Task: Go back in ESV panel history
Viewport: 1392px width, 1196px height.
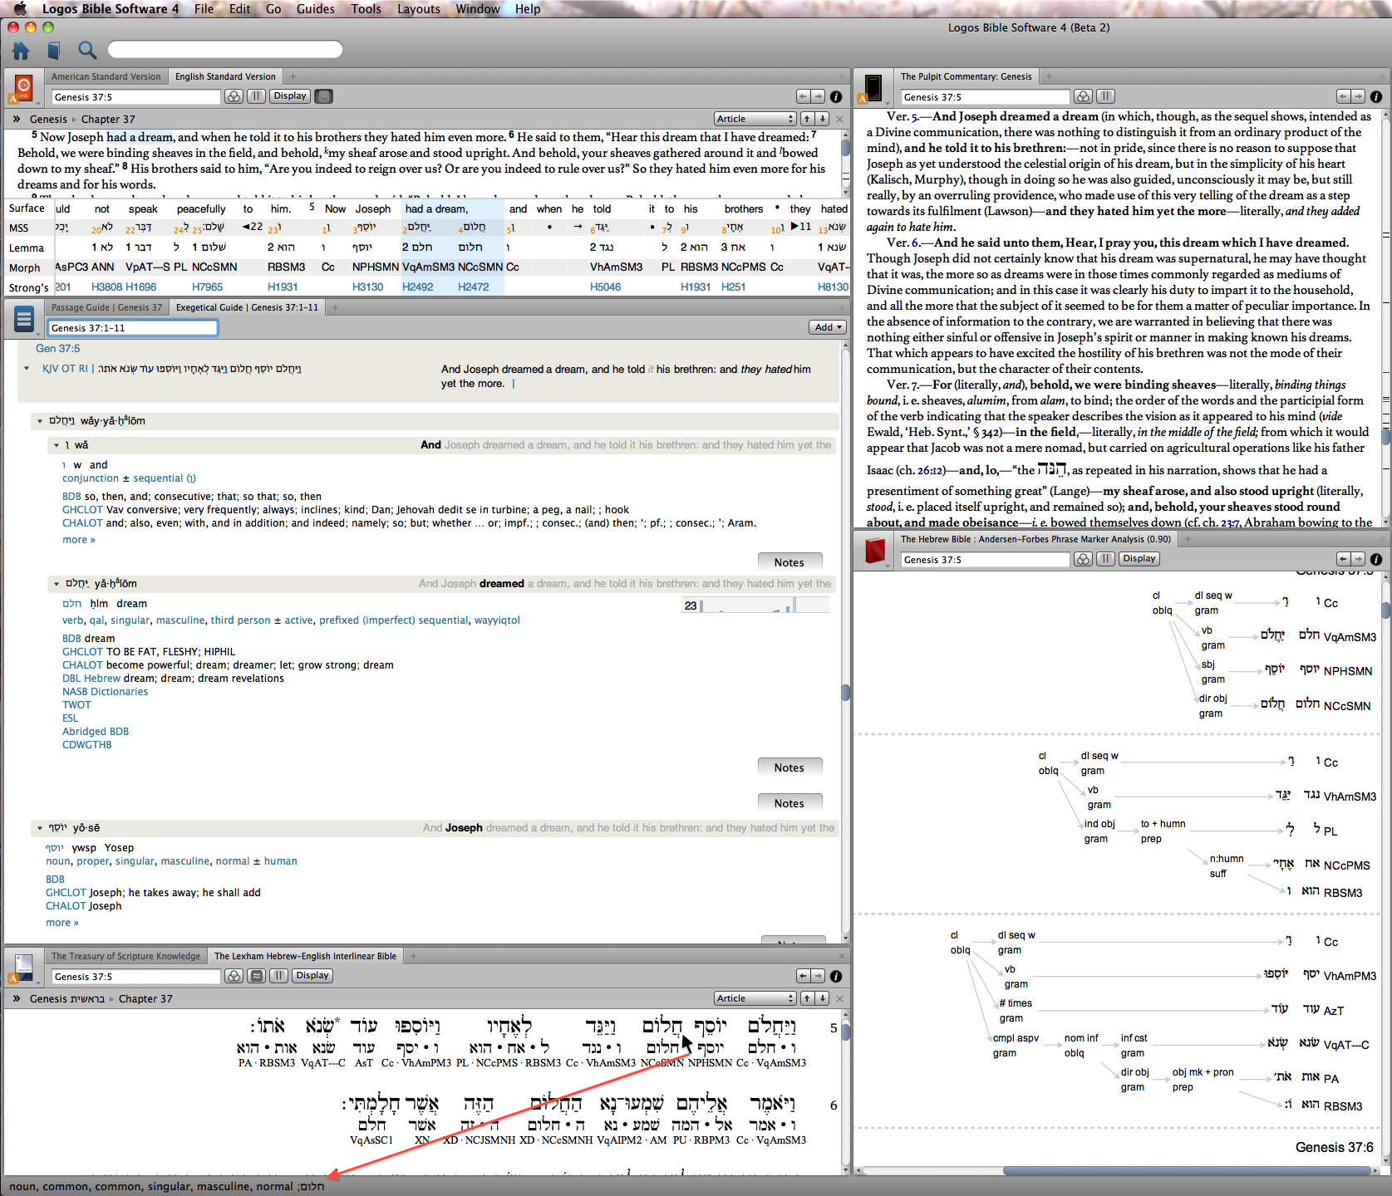Action: [803, 96]
